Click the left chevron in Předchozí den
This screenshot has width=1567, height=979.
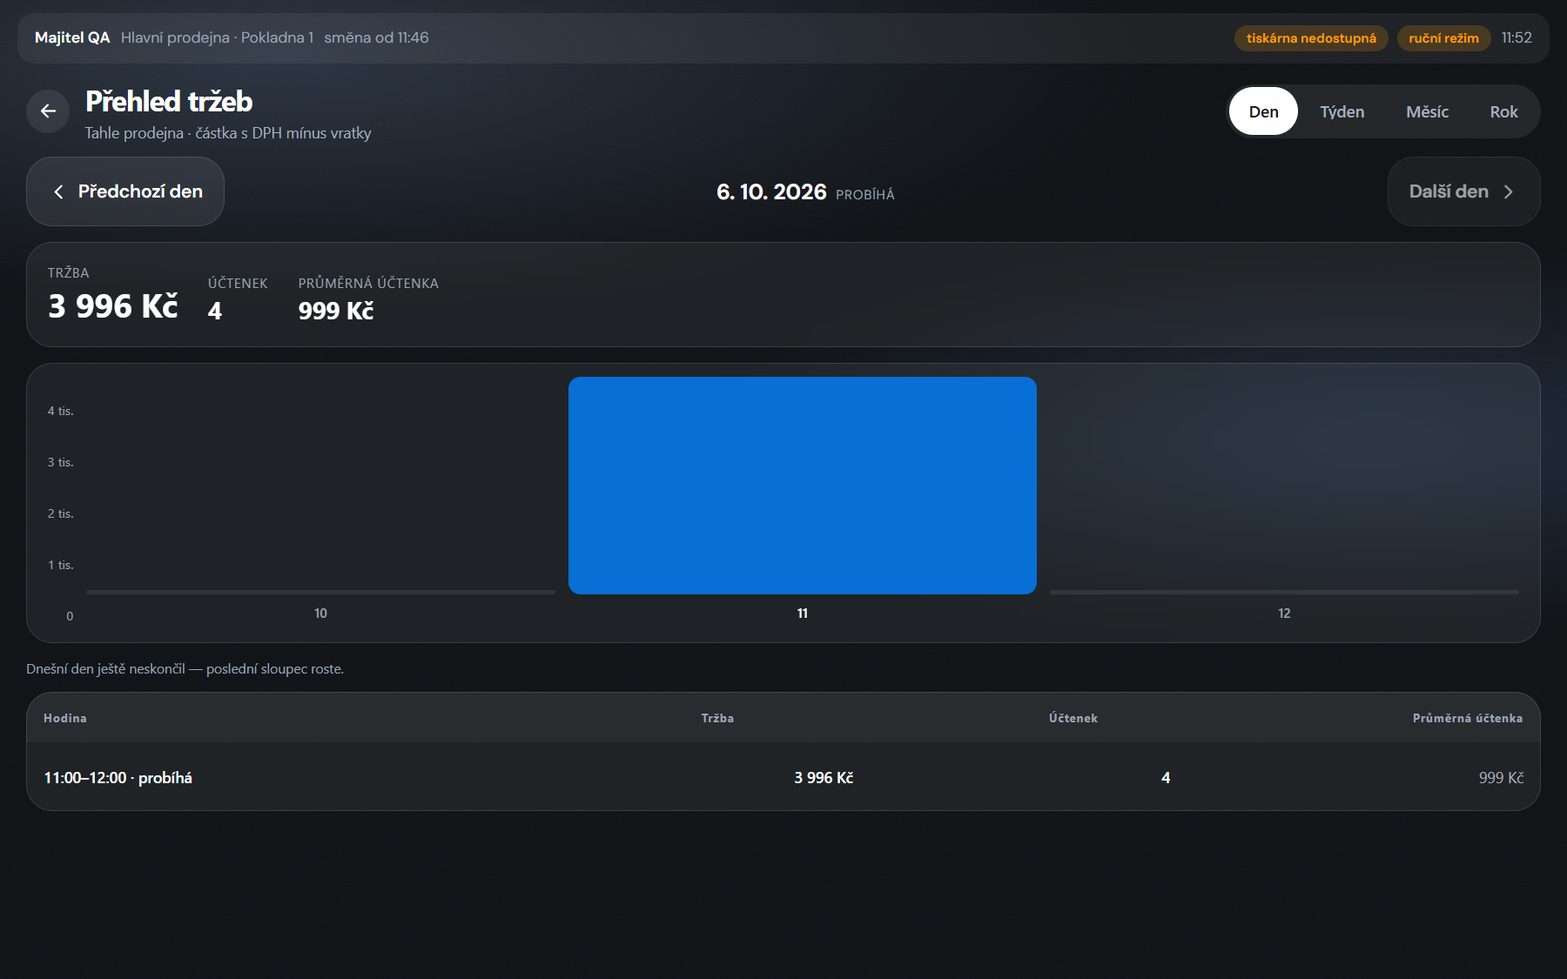pyautogui.click(x=58, y=191)
